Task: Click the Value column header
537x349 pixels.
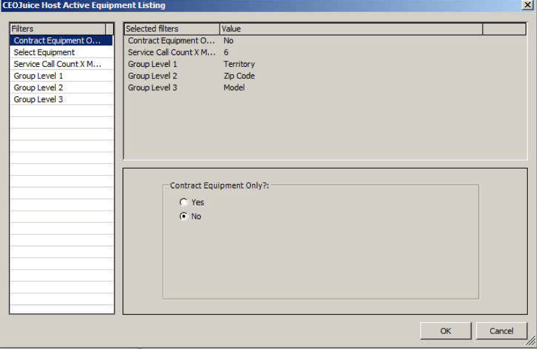Action: pos(351,29)
